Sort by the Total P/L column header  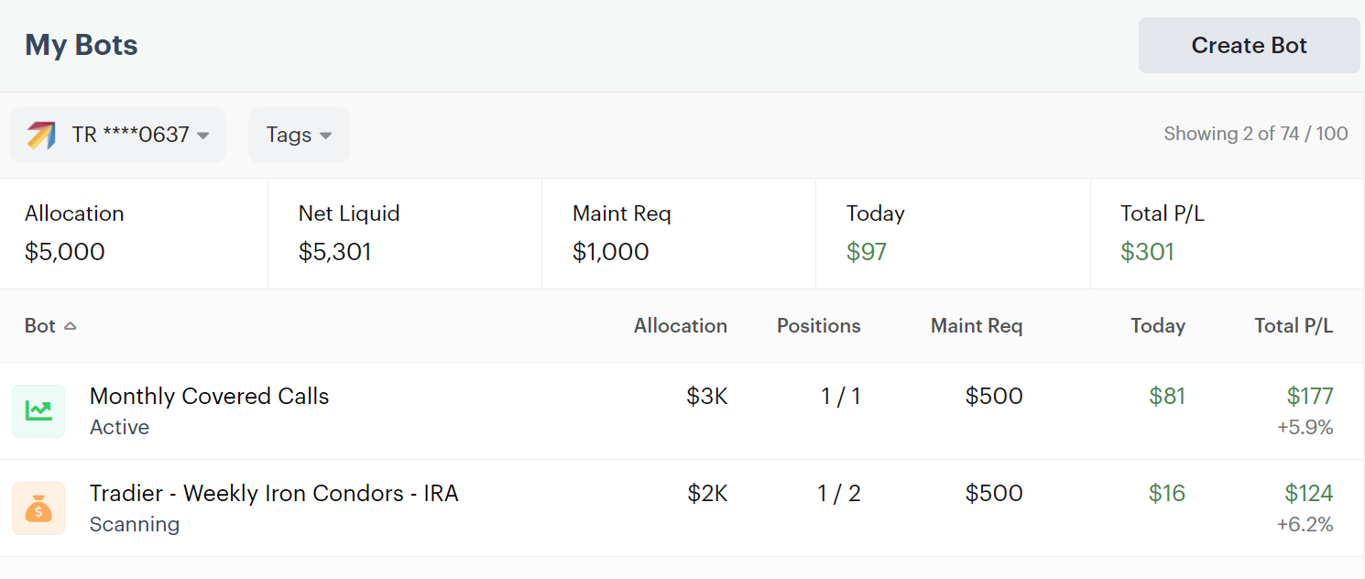coord(1294,326)
